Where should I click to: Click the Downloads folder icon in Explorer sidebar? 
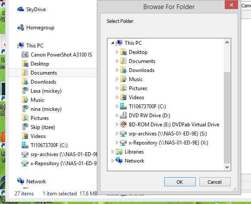click(25, 82)
